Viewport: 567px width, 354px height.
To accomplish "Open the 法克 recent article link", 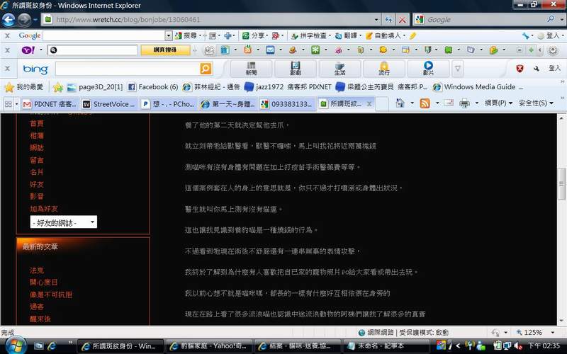I will click(x=36, y=270).
